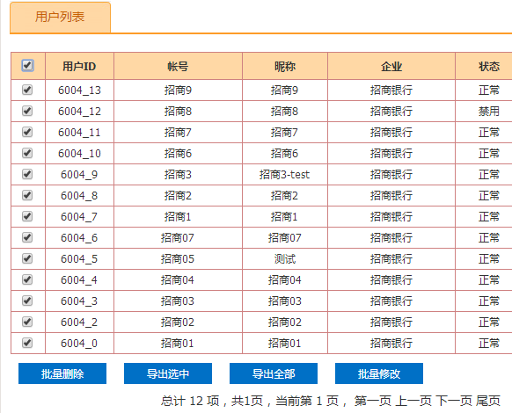The image size is (512, 413).
Task: Jump to 尾页 in pagination
Action: pos(488,401)
